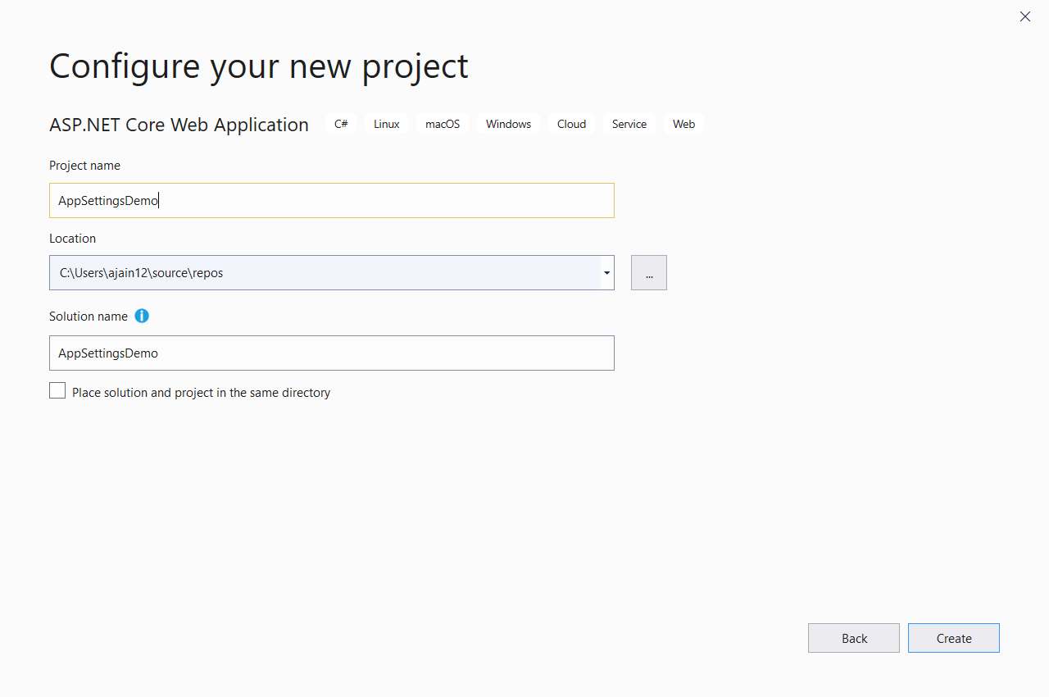Place cursor in the Project name field

coord(331,200)
